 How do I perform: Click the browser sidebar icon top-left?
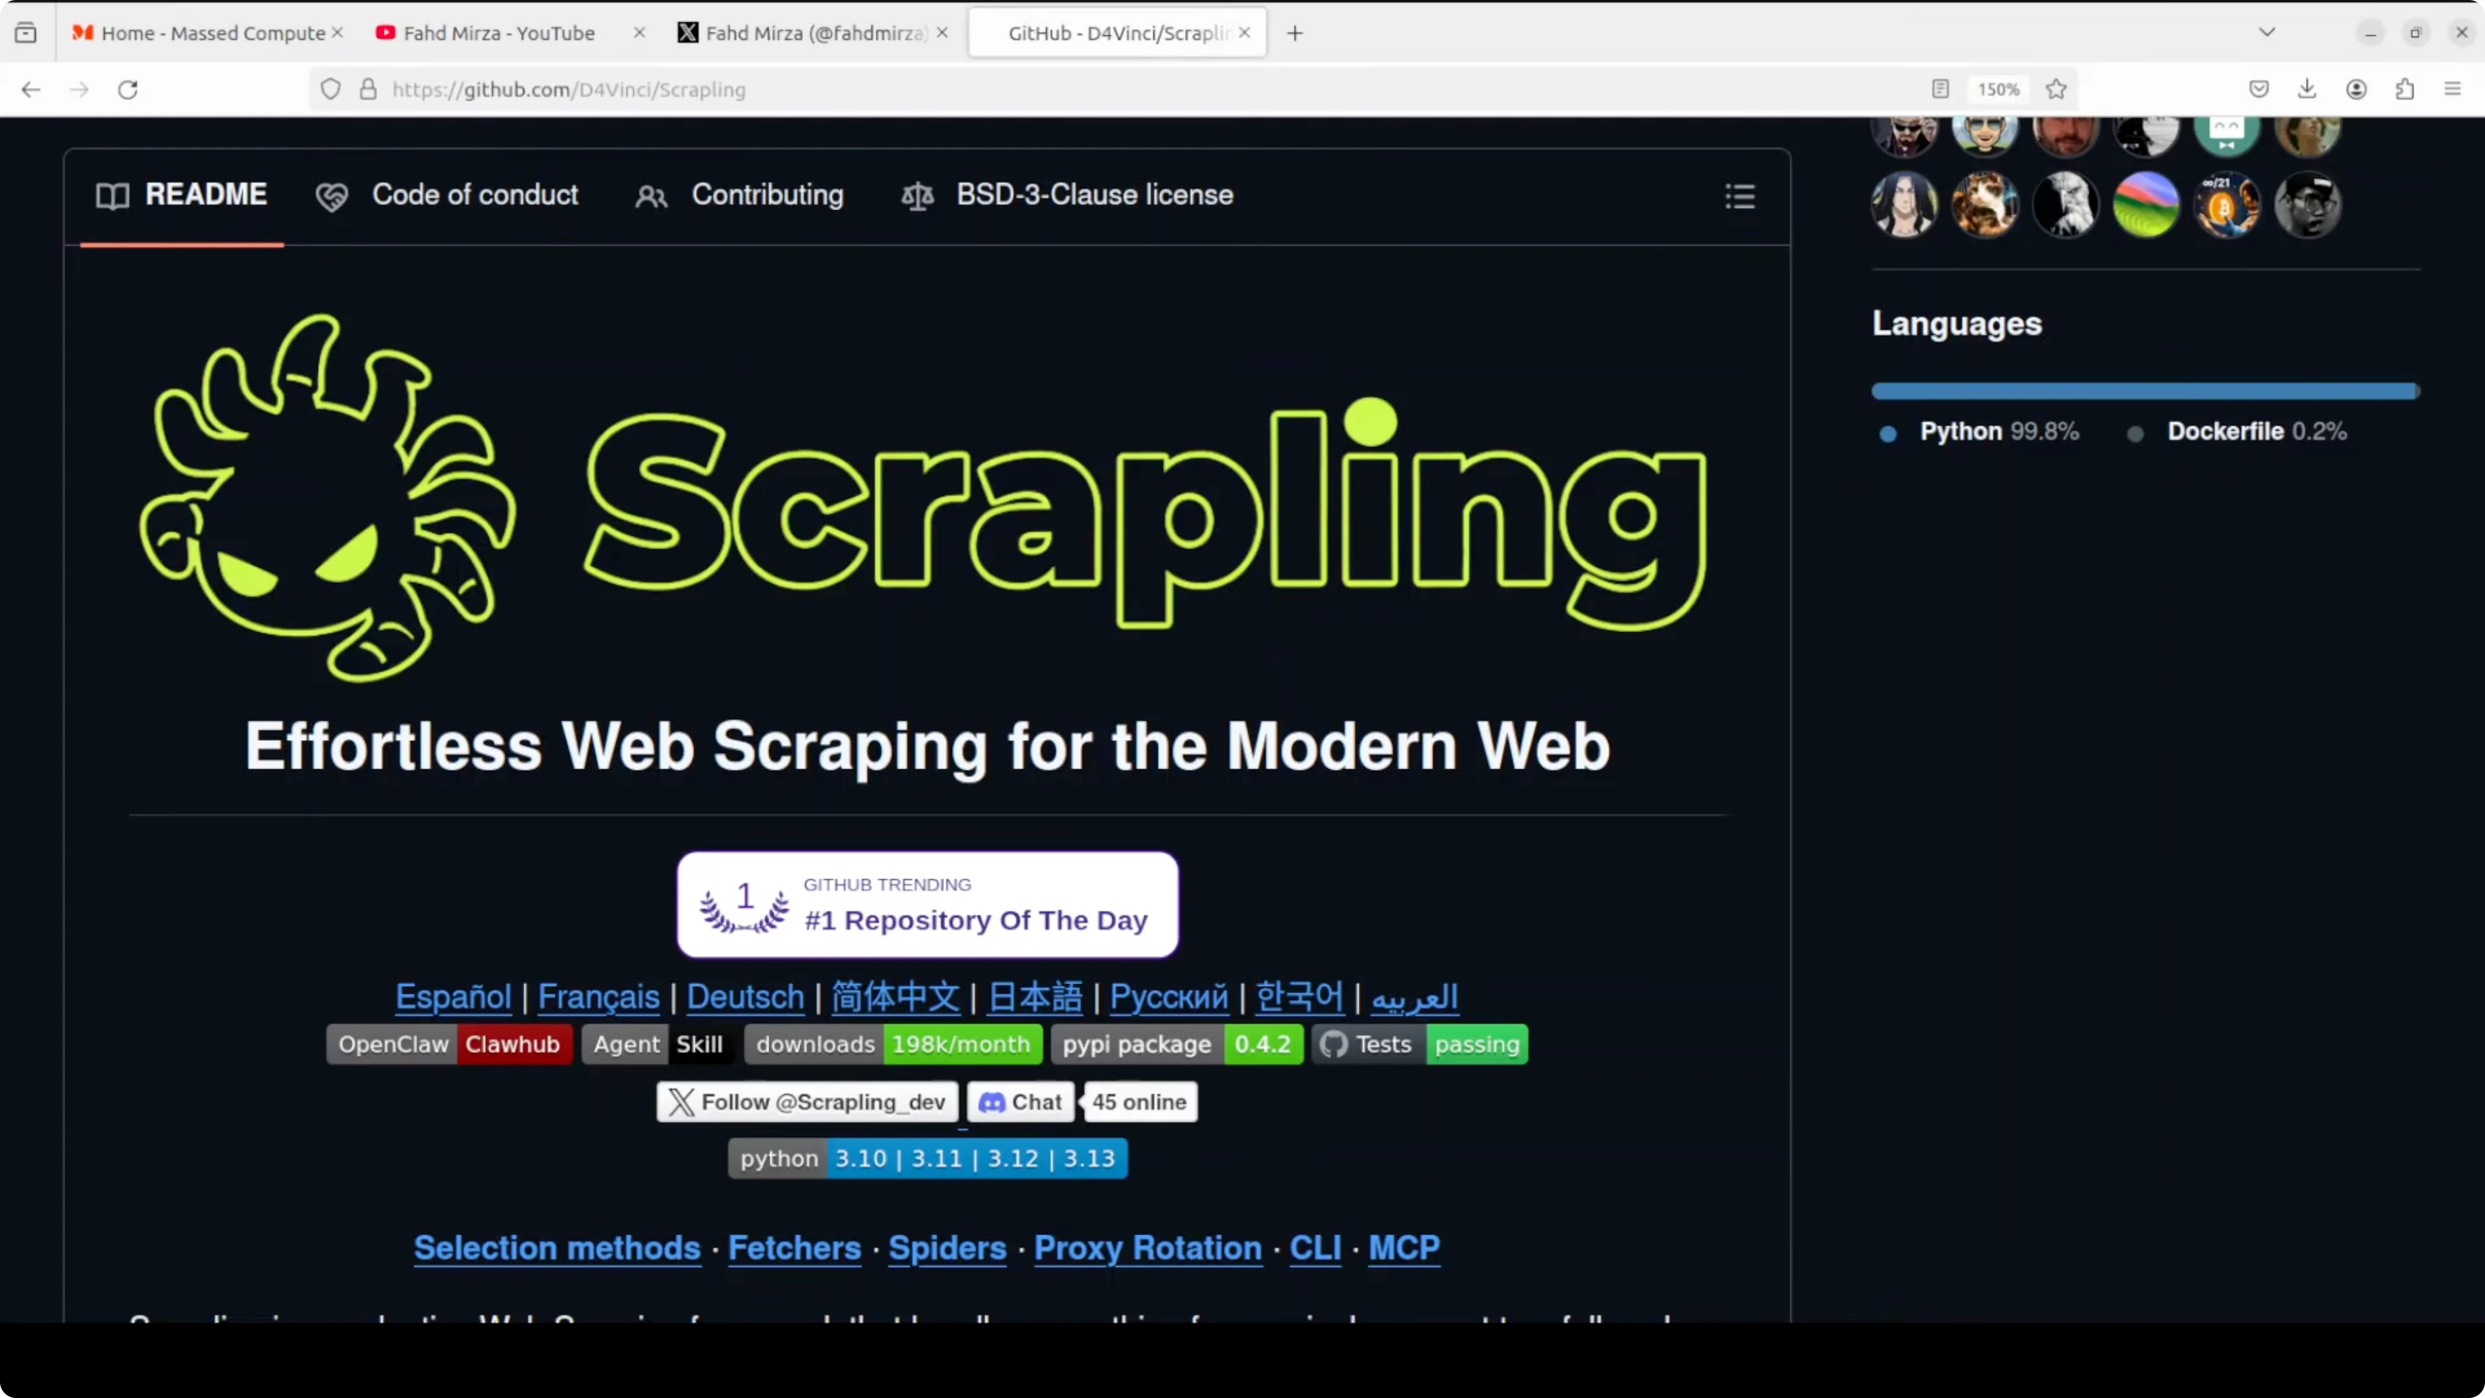tap(26, 31)
